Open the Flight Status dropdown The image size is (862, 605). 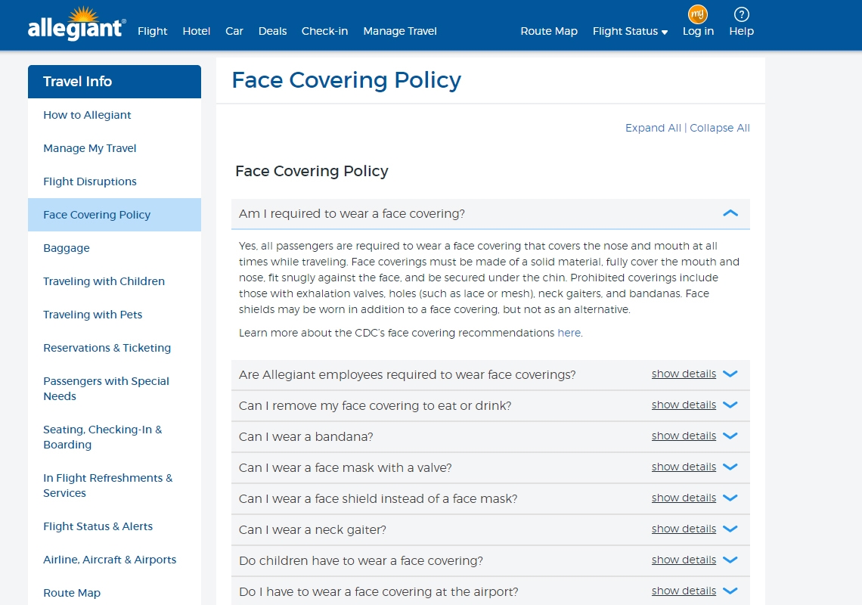(630, 31)
